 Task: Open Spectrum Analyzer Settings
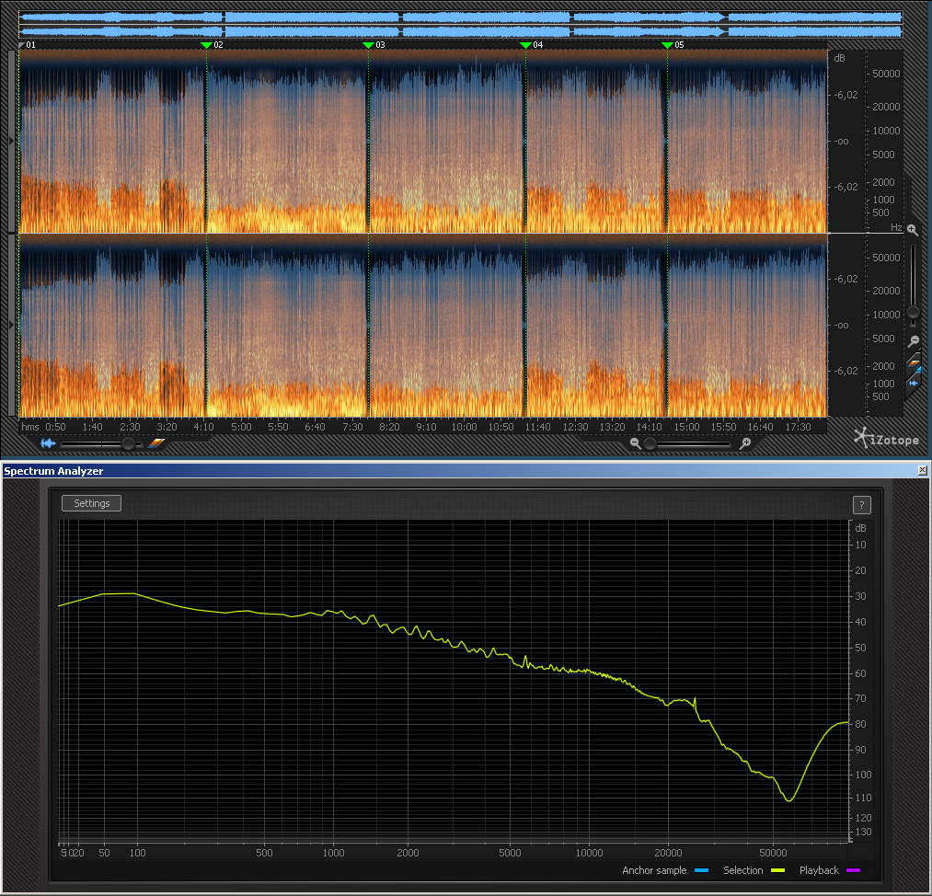[91, 503]
